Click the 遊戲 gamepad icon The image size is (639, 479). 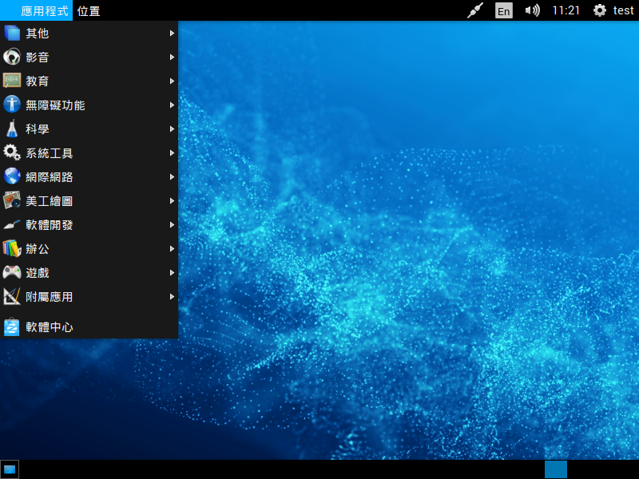coord(12,272)
